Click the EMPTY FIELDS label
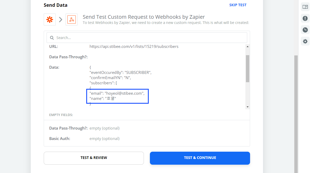The height and width of the screenshot is (173, 312). point(61,115)
